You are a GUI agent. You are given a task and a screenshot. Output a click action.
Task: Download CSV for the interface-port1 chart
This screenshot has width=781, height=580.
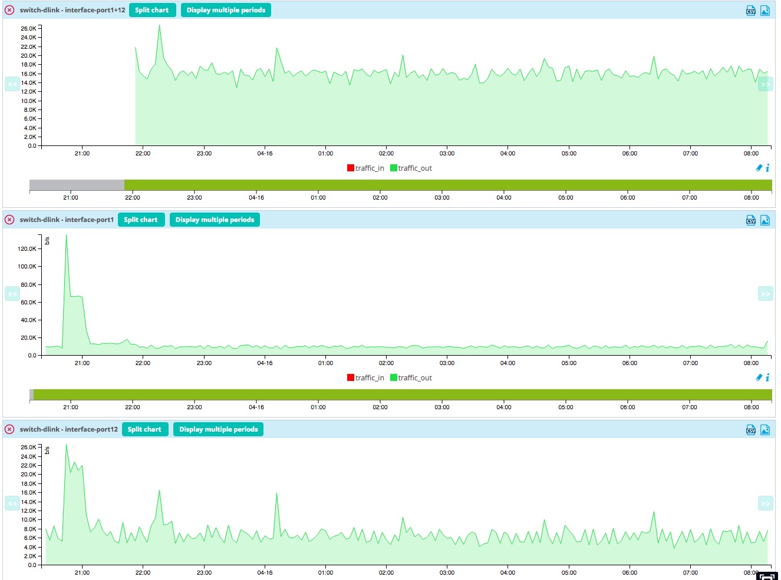[750, 220]
